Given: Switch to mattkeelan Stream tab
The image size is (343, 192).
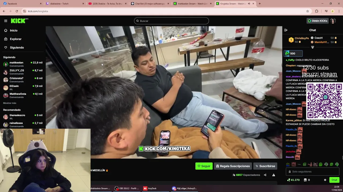Looking at the screenshot, I should pos(193,4).
